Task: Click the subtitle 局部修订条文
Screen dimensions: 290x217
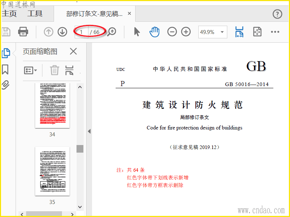Action: [194, 117]
